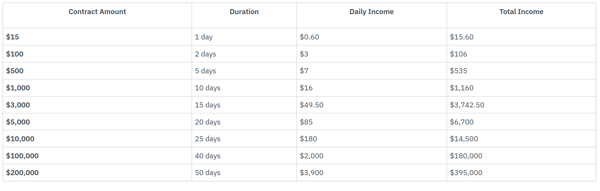This screenshot has width=600, height=191.
Task: Click the Contract Amount column header
Action: [97, 12]
